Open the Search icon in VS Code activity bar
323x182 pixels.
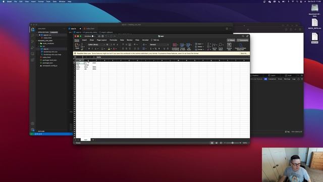click(x=32, y=35)
